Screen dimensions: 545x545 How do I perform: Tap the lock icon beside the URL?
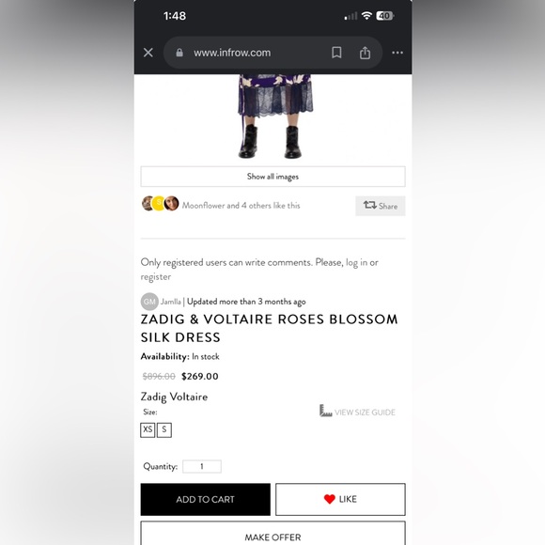tap(179, 53)
